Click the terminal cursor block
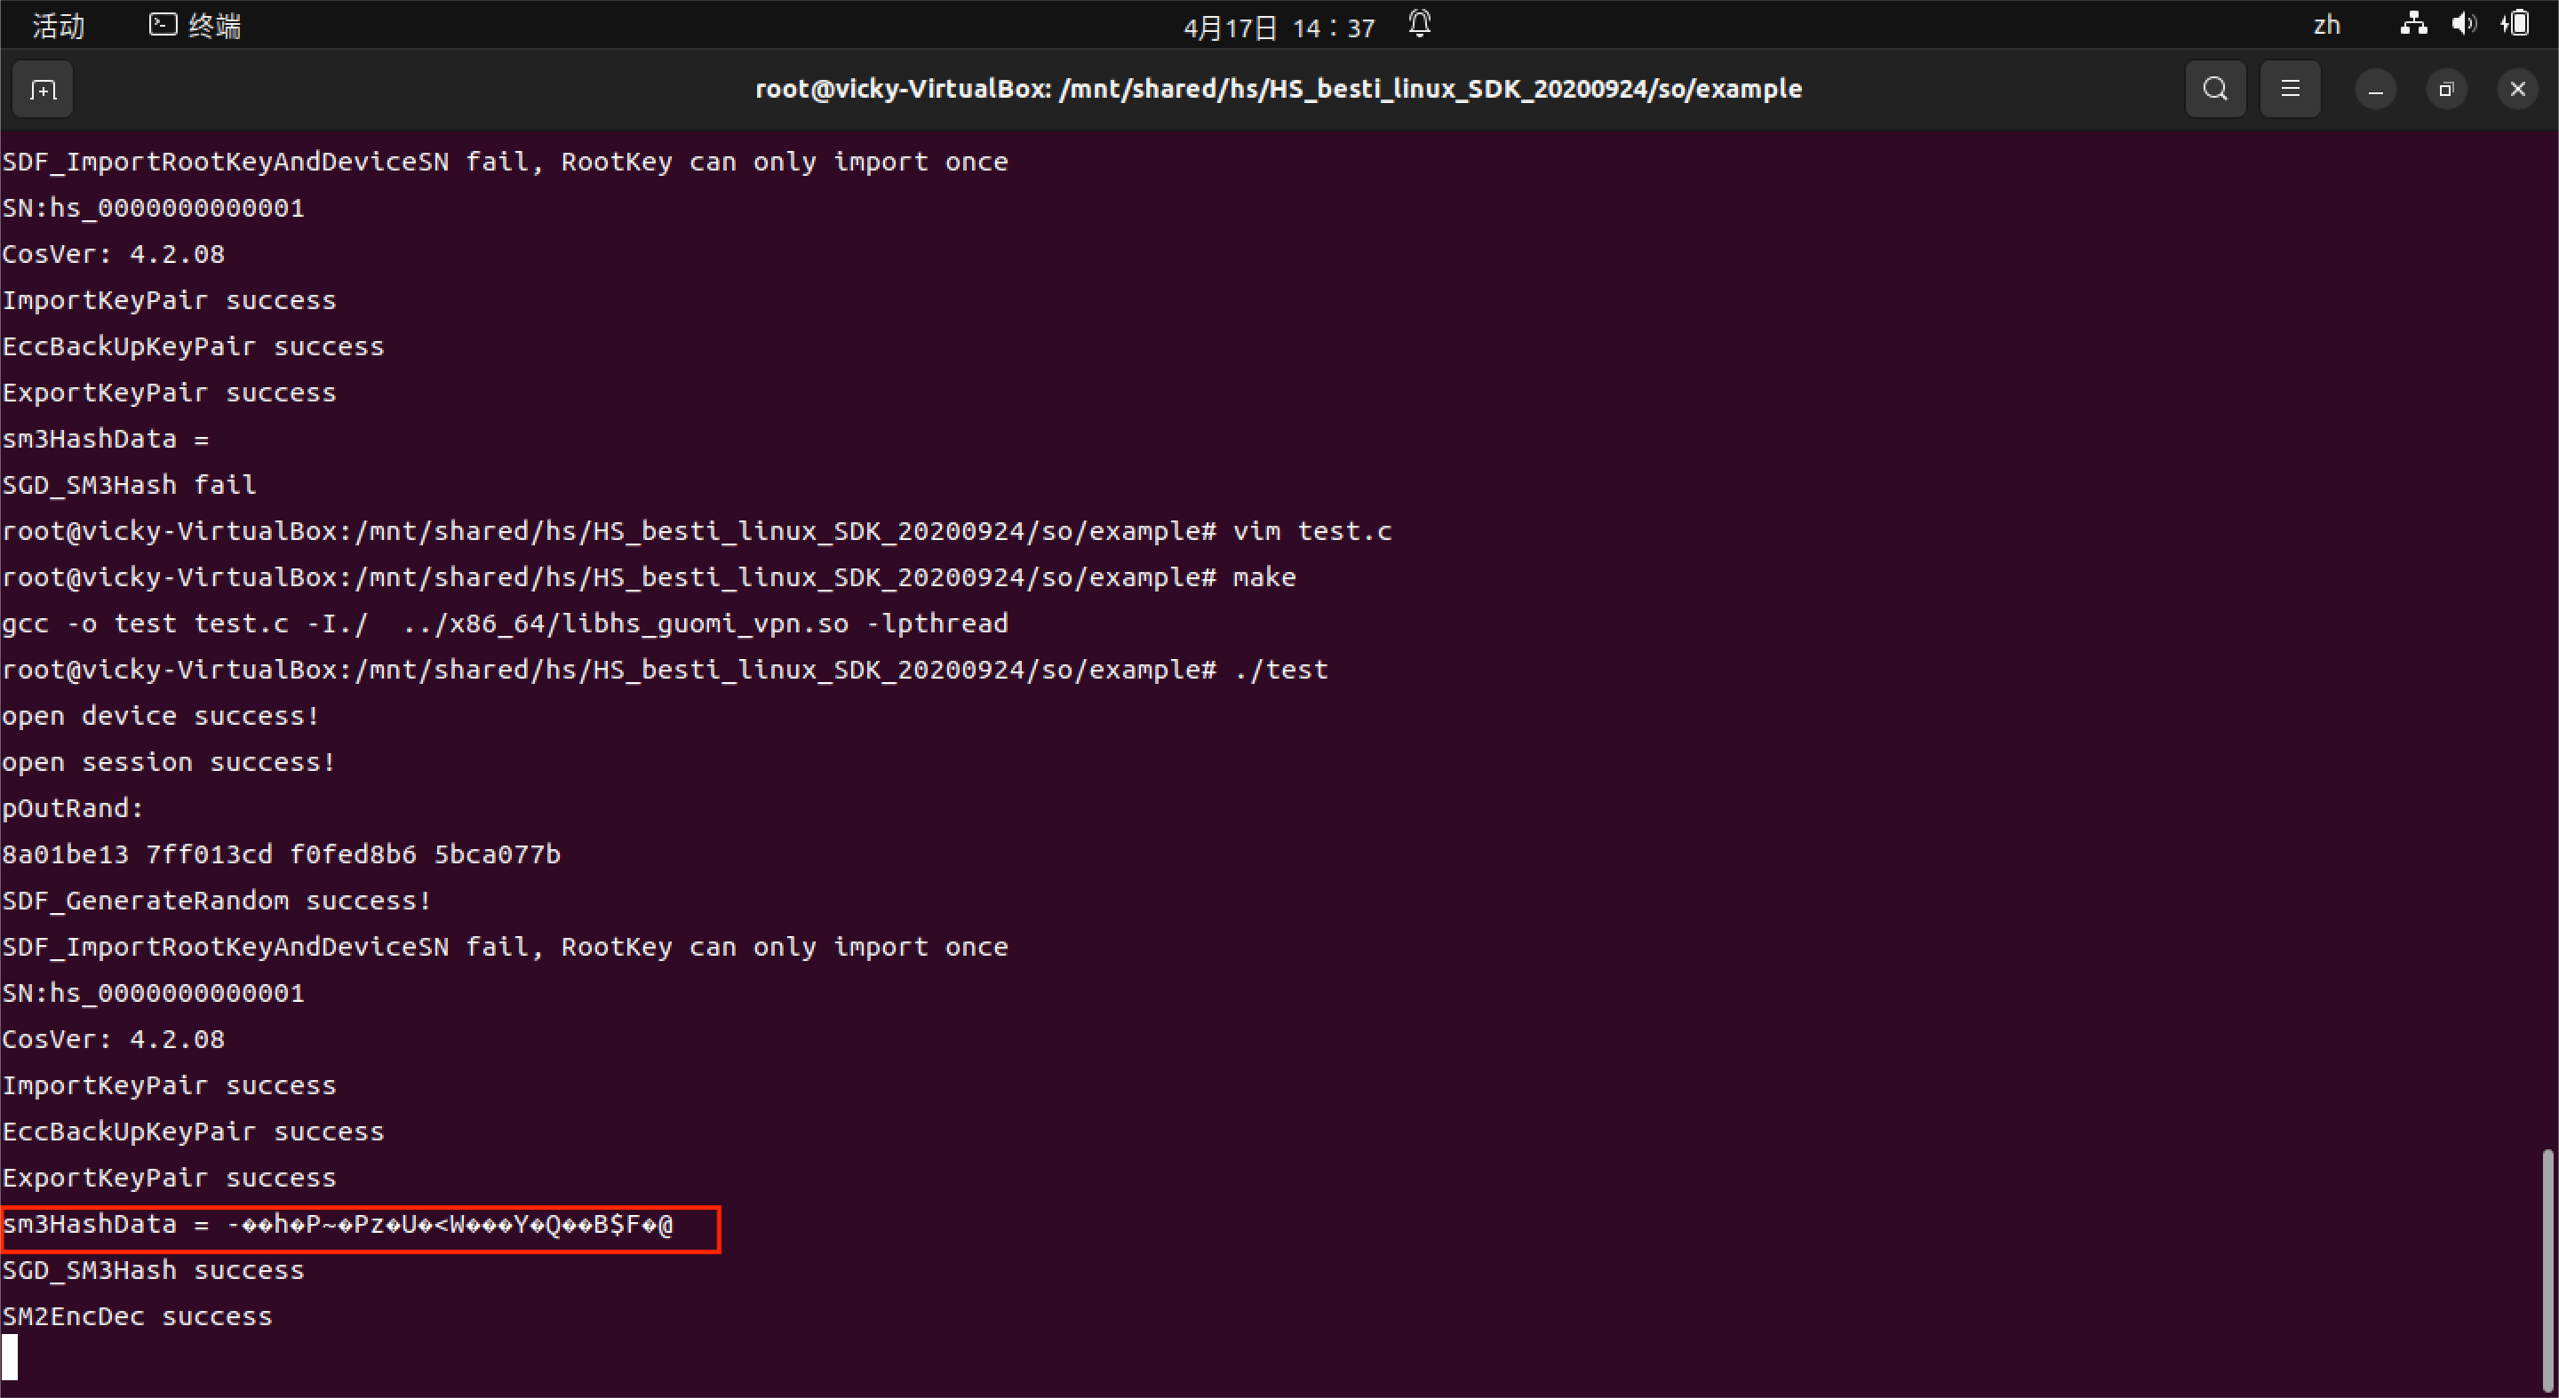The height and width of the screenshot is (1398, 2559). coord(10,1357)
